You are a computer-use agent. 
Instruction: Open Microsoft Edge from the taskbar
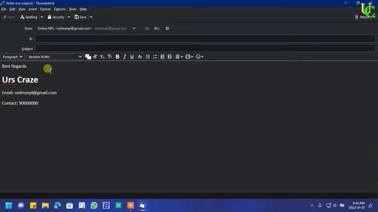tap(57, 206)
